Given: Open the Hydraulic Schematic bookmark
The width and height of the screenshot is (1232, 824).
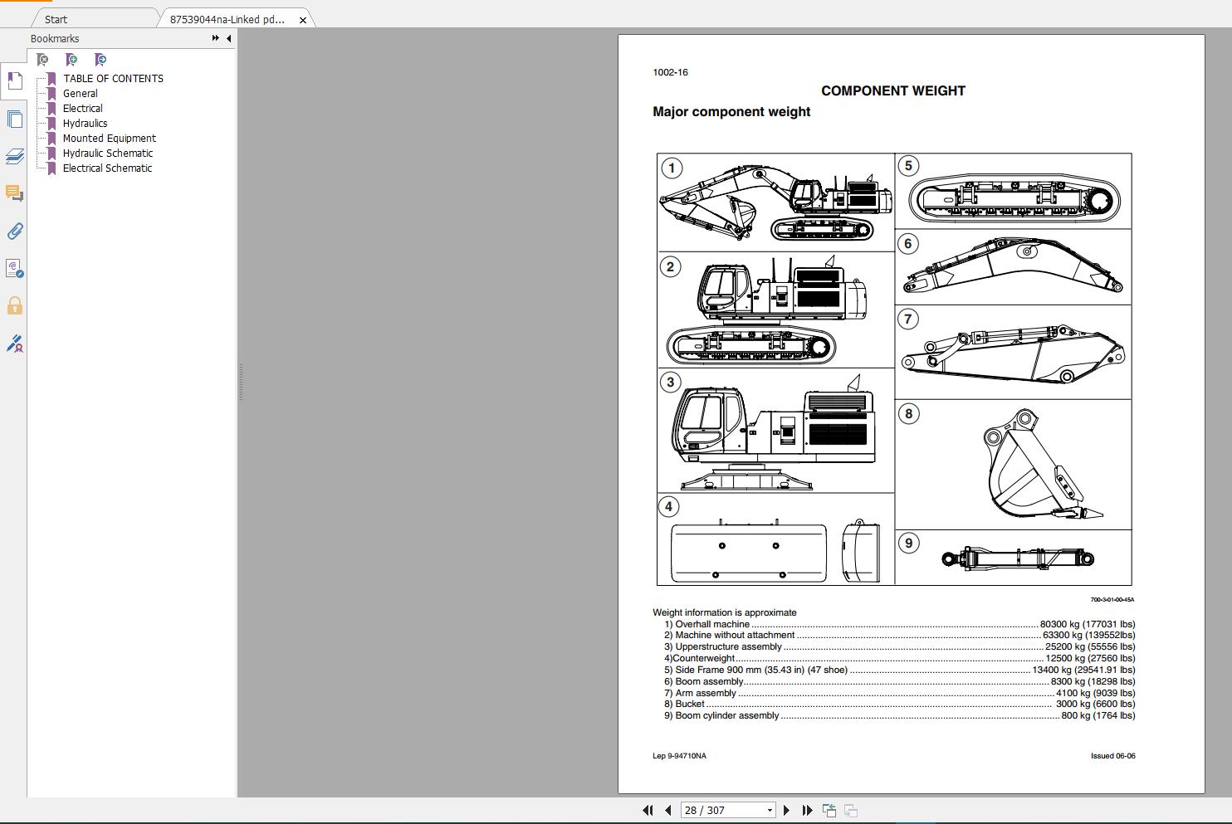Looking at the screenshot, I should click(108, 154).
